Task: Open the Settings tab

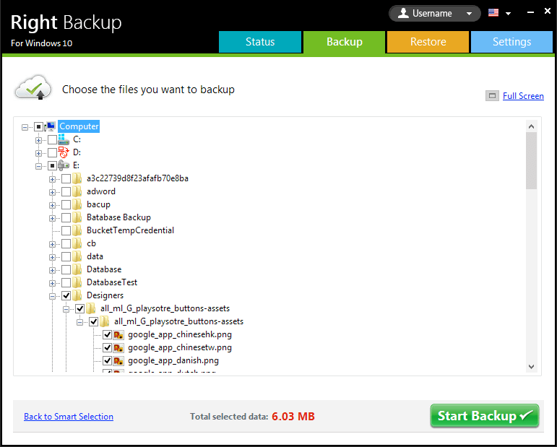Action: point(511,42)
